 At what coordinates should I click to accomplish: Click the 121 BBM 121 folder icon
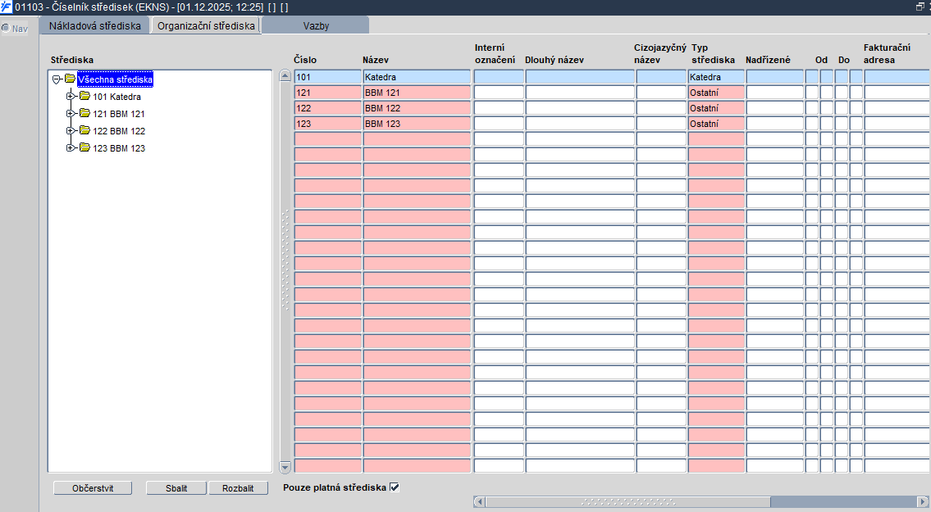(85, 113)
